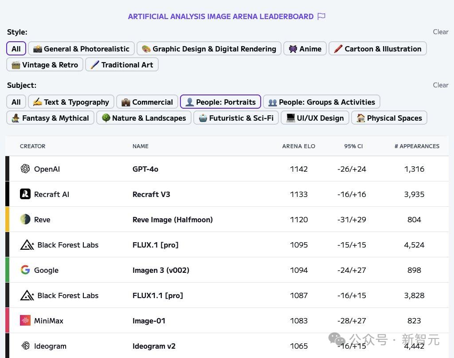Click the Black Forest Labs logo in FLUX1.1 [pro] row
Screen dimensions: 454x358
point(27,295)
